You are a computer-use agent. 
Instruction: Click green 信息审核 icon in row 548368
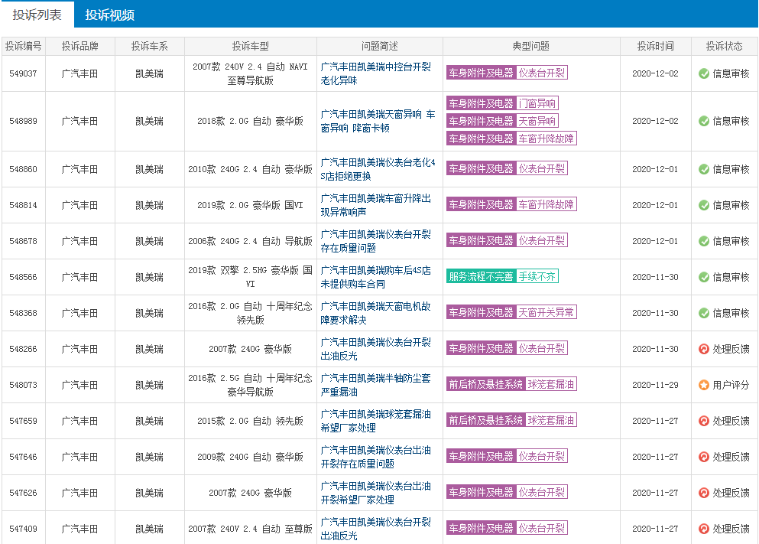[704, 313]
